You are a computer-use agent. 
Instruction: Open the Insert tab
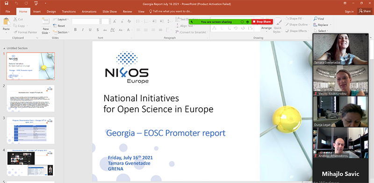37,11
